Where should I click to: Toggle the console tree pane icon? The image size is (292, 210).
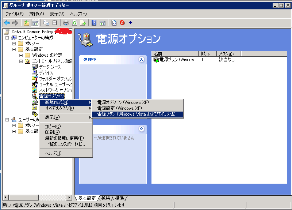(x=35, y=23)
